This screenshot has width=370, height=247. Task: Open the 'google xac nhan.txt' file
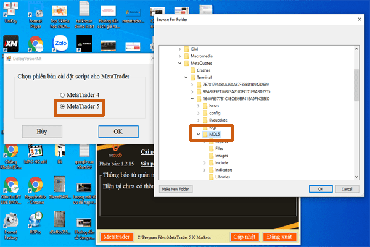[84, 156]
